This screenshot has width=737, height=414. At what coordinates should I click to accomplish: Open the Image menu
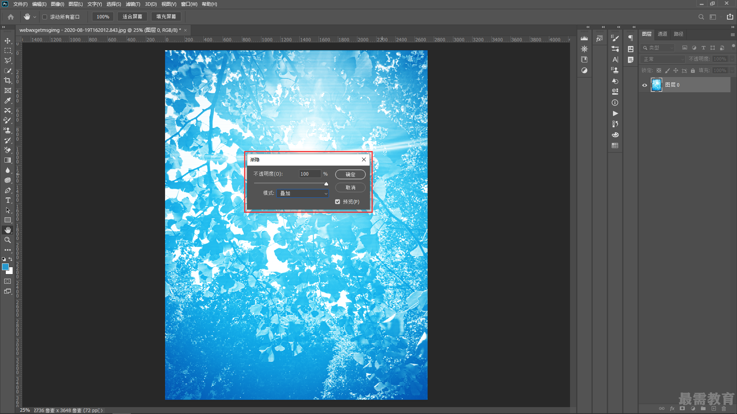coord(58,4)
